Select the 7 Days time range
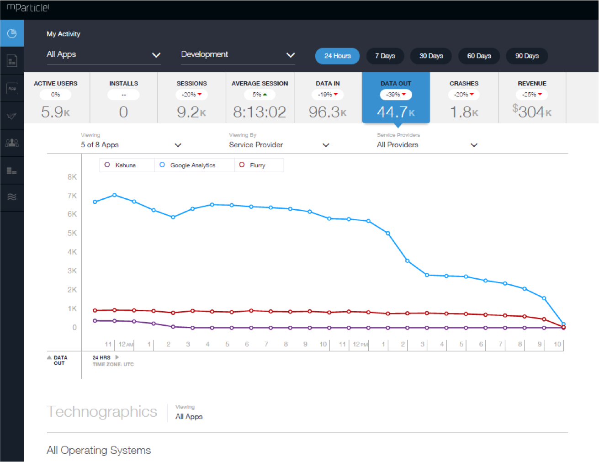Image resolution: width=599 pixels, height=462 pixels. click(385, 56)
